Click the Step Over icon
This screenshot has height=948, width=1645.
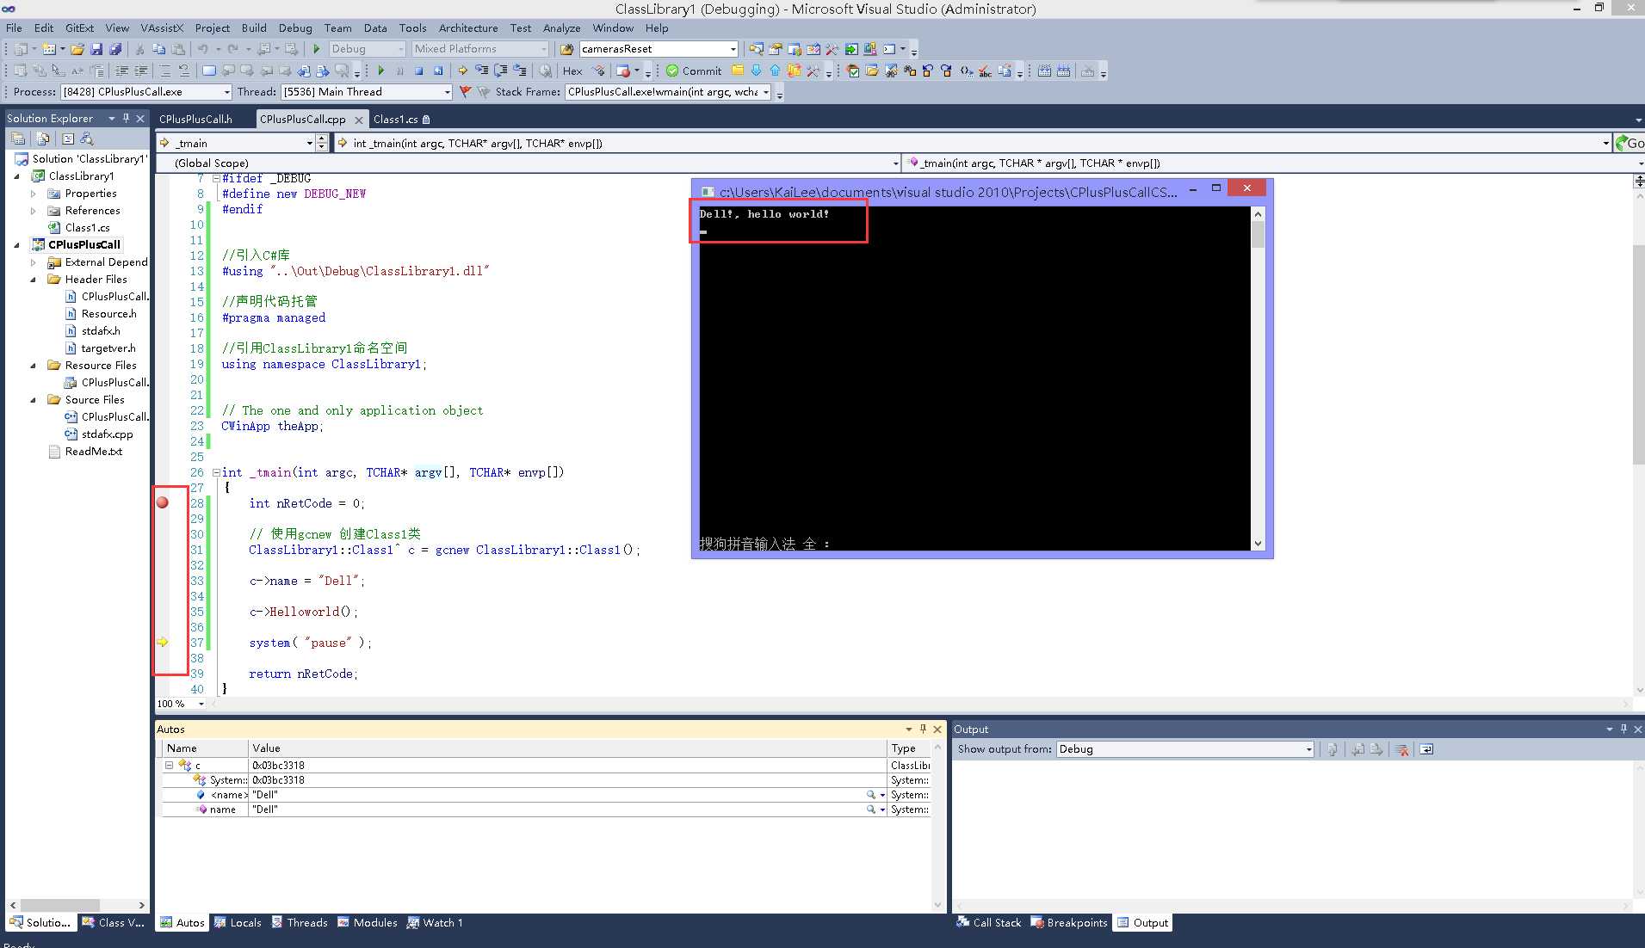[x=500, y=71]
